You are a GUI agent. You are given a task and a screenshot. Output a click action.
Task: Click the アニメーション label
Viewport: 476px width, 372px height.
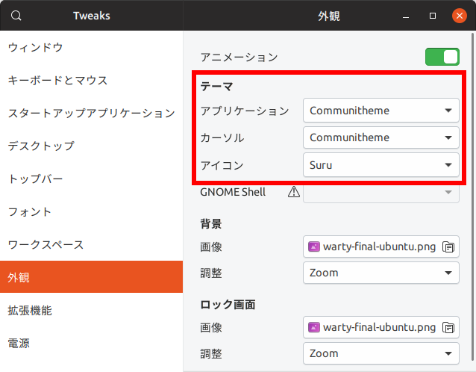click(239, 57)
